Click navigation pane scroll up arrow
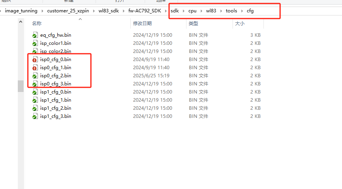The width and height of the screenshot is (342, 189). (21, 22)
